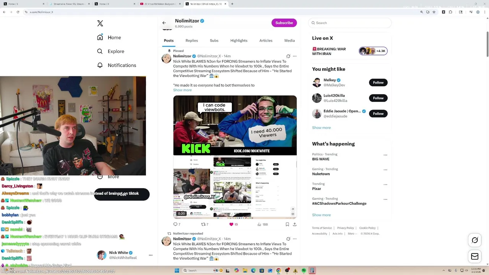Switch to Vince McMahon YouTube browser tab

(160, 4)
